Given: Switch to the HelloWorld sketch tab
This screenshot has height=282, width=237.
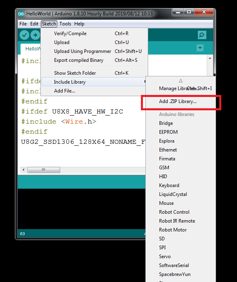Looking at the screenshot, I should [x=31, y=49].
